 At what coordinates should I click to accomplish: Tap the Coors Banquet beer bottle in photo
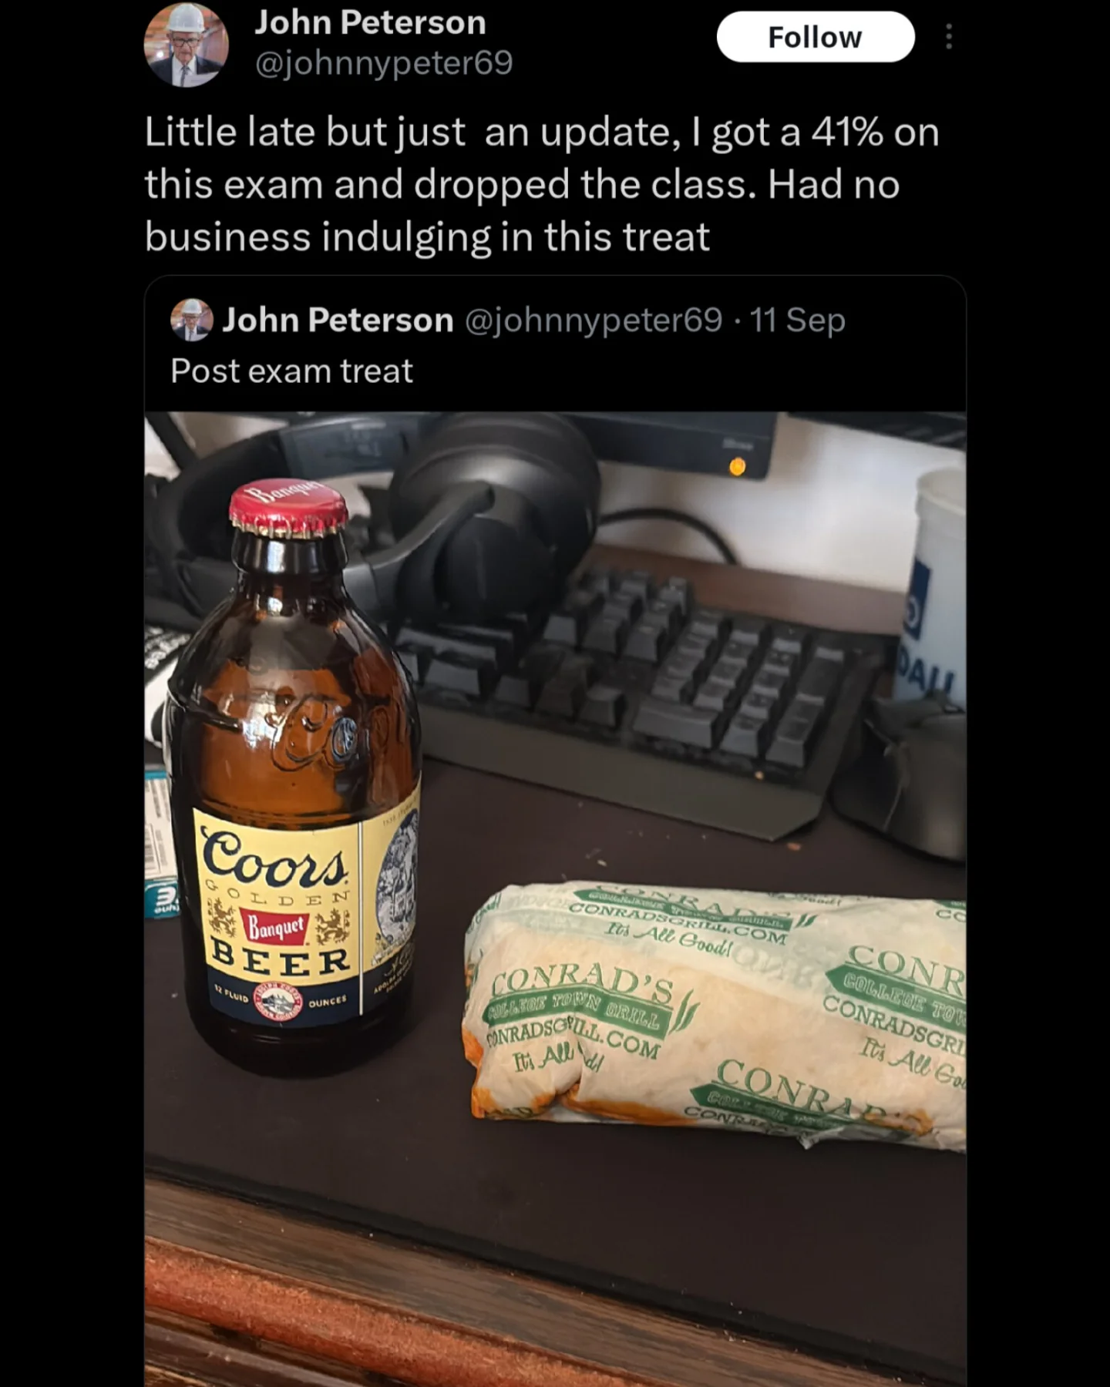(x=294, y=778)
